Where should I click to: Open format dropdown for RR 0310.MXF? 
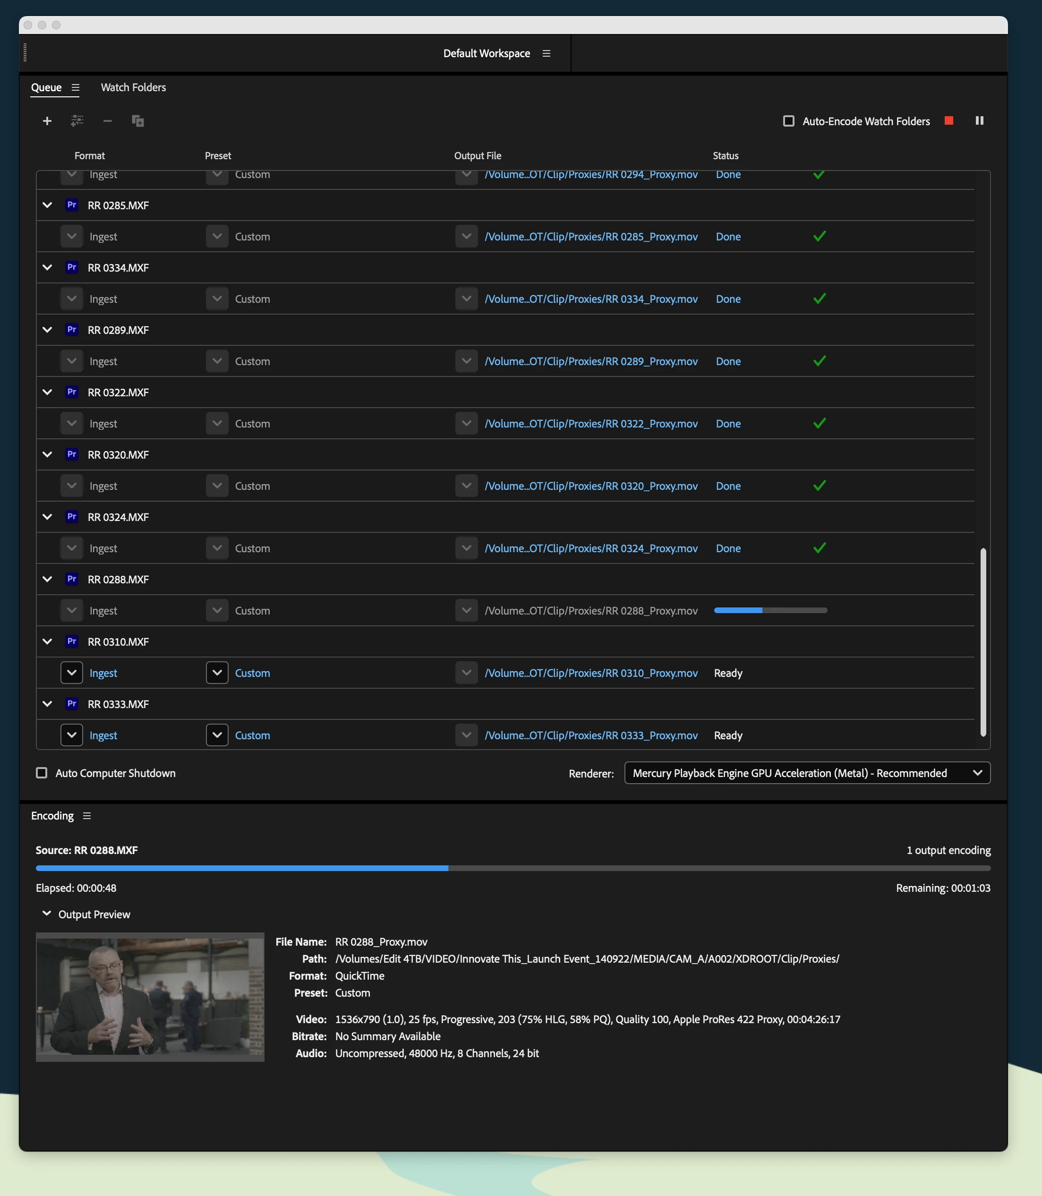click(71, 673)
